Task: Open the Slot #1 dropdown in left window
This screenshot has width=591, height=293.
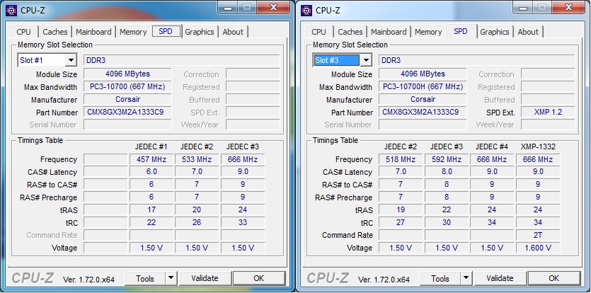Action: [x=71, y=60]
